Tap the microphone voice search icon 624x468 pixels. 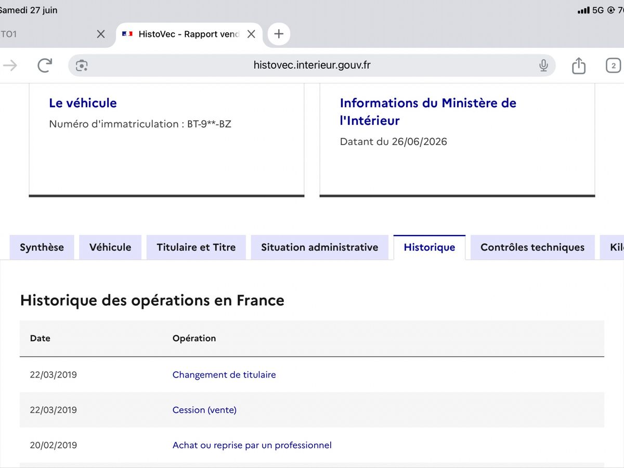[543, 65]
